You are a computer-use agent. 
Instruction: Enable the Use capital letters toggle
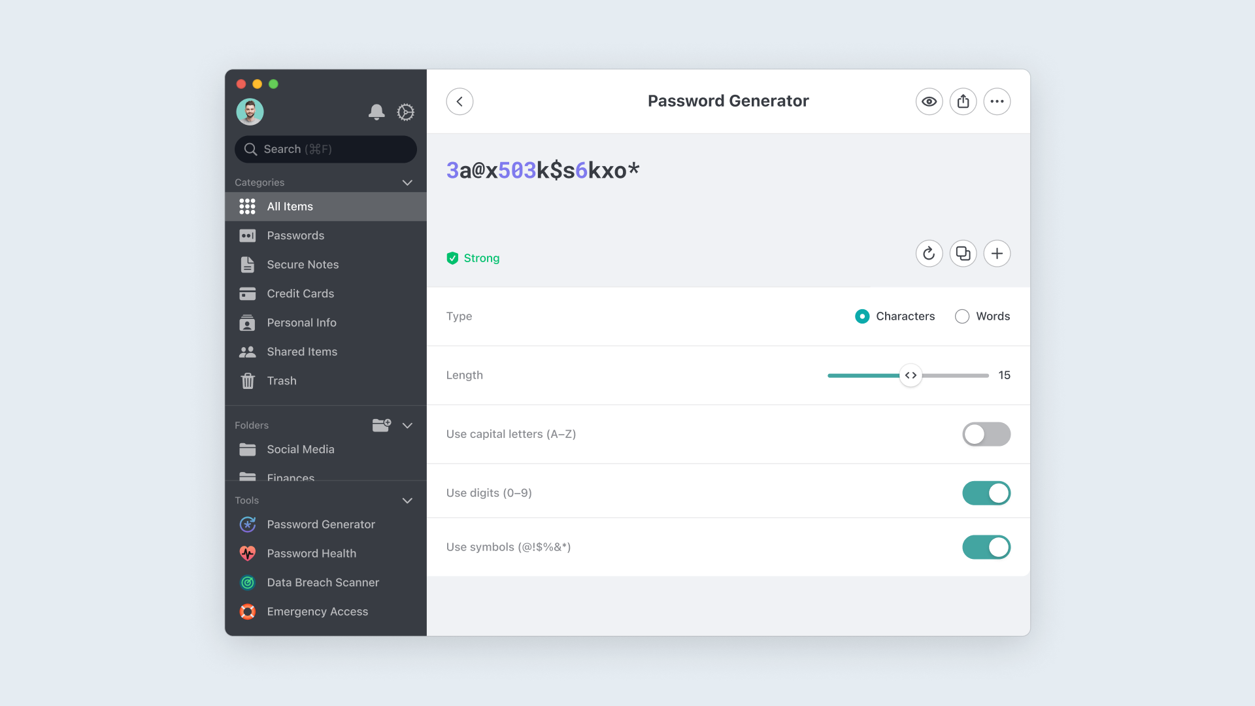986,434
